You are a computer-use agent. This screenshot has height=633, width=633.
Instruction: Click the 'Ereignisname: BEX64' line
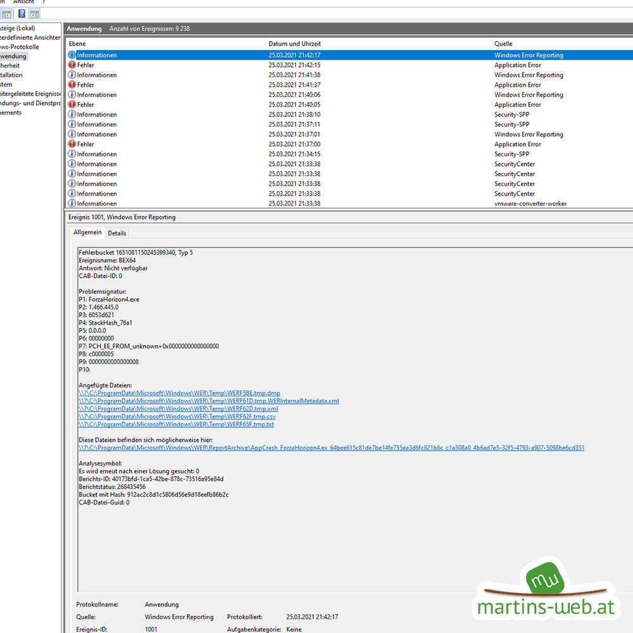pyautogui.click(x=107, y=260)
